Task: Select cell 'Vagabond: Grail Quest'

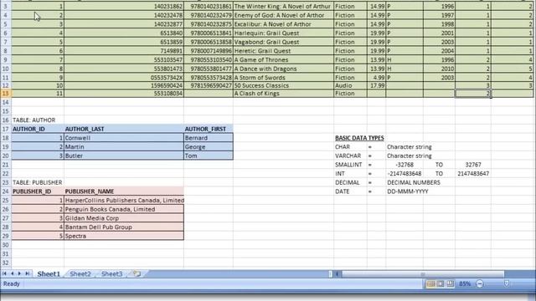Action: [x=283, y=42]
